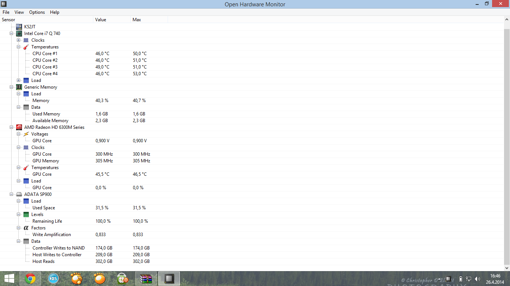Click the battery tray icon

pyautogui.click(x=461, y=279)
